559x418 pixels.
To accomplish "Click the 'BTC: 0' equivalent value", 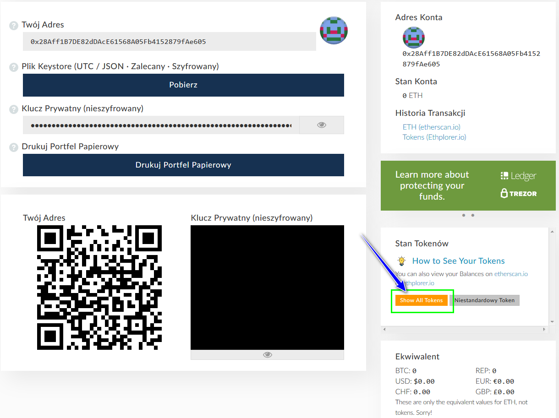I will pos(406,370).
